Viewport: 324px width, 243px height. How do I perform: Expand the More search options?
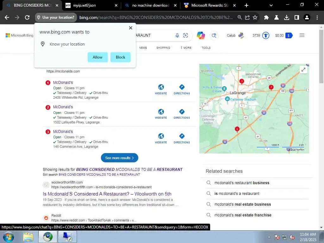coord(186,48)
